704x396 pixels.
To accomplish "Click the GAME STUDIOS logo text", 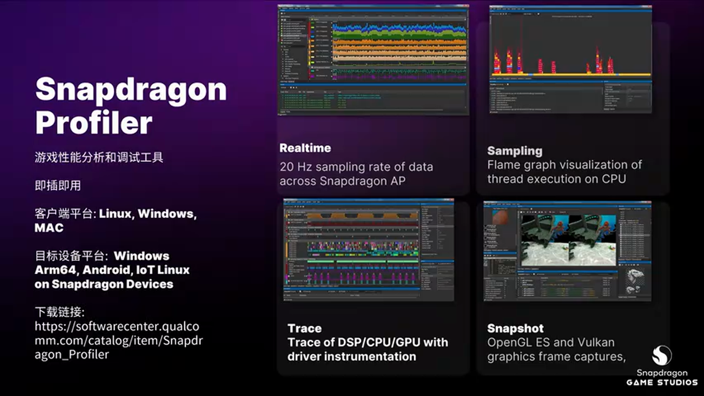I will point(662,382).
